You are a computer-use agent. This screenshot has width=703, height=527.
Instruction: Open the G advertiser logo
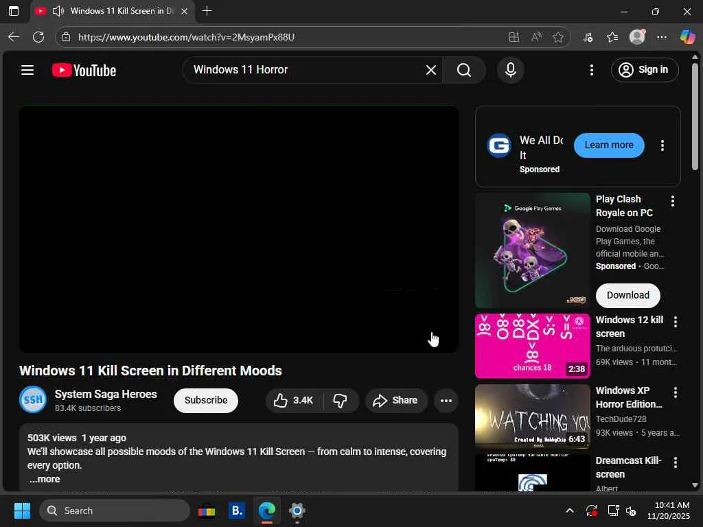[499, 145]
